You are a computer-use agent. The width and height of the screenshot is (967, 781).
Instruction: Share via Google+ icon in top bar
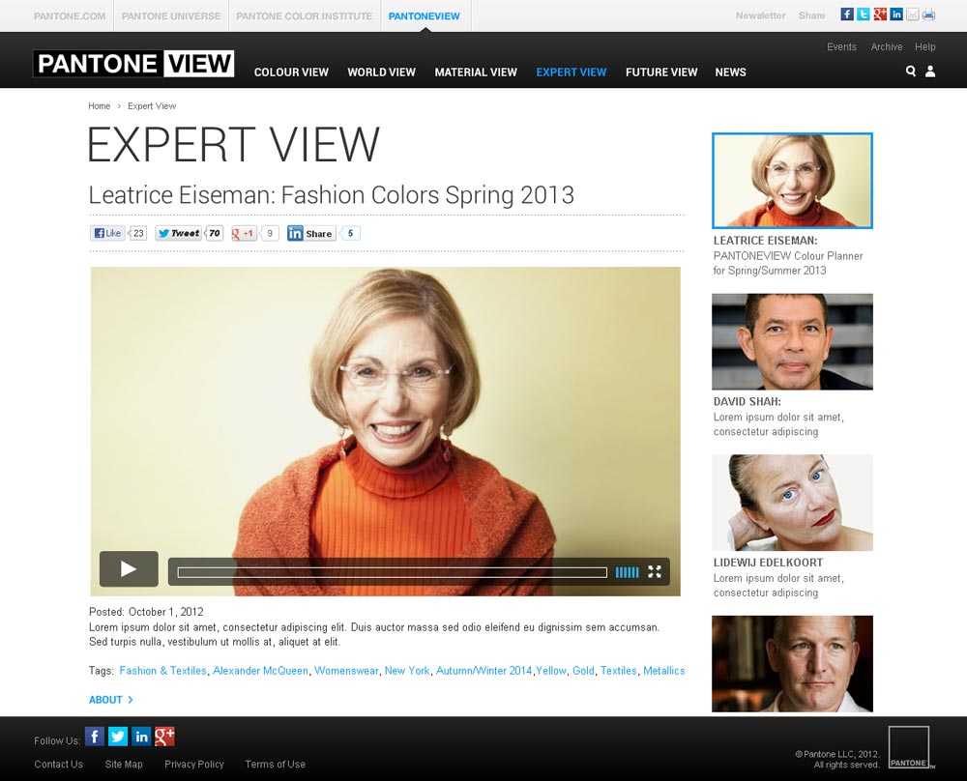point(880,14)
